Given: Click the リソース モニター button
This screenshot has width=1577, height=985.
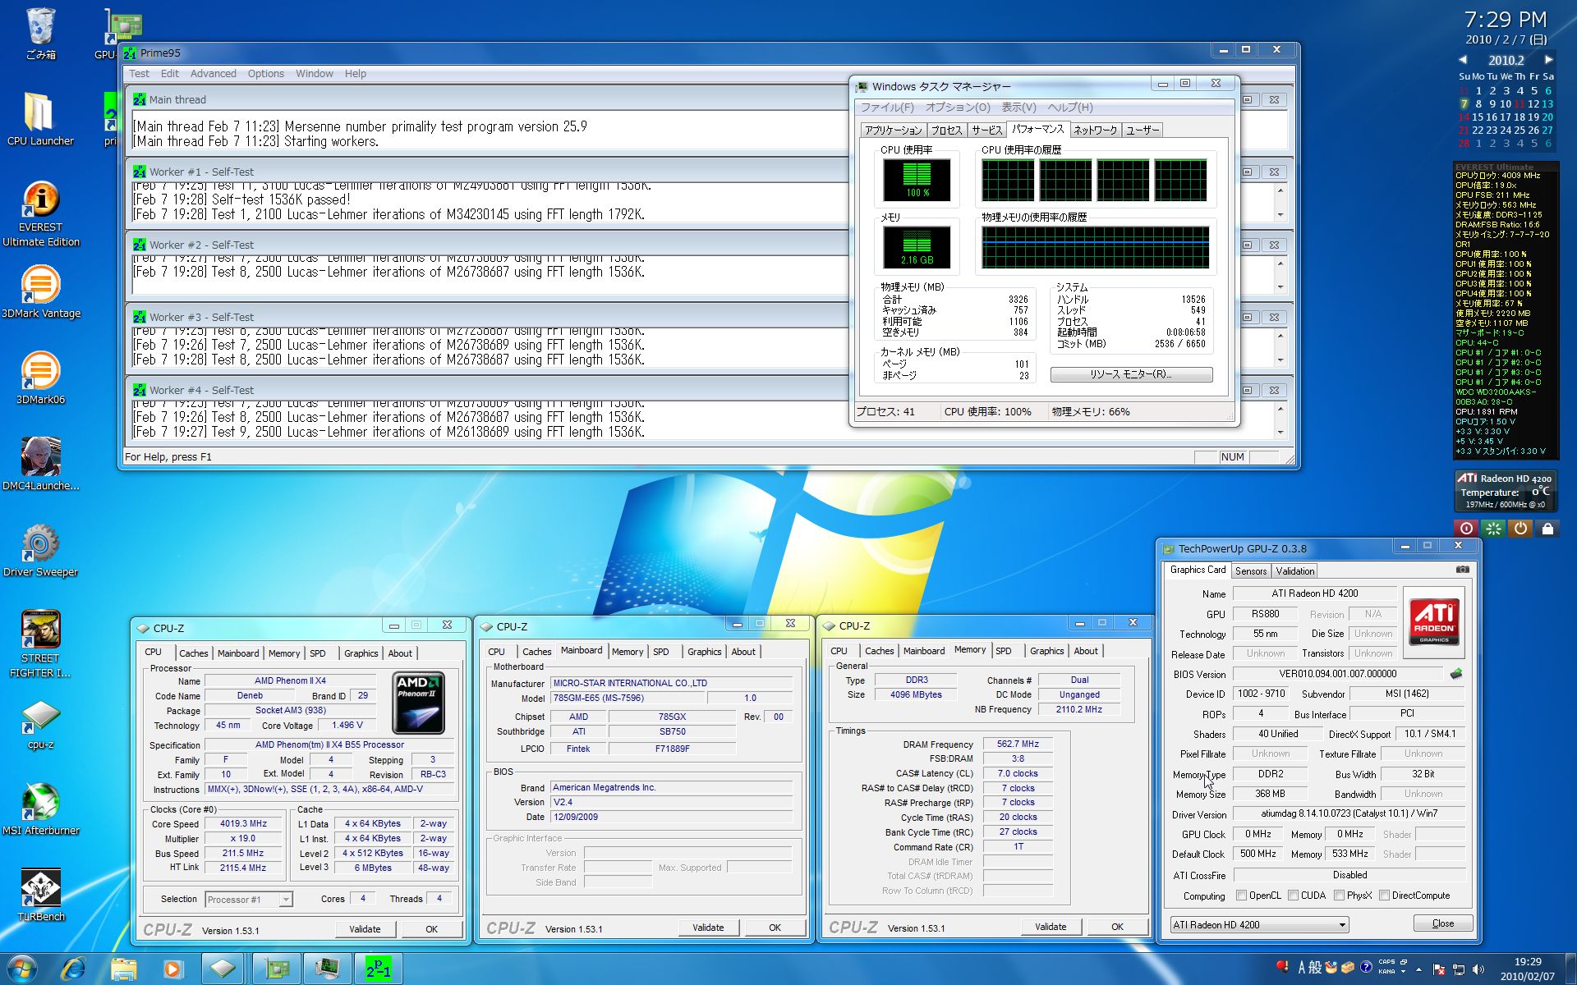Looking at the screenshot, I should point(1130,374).
